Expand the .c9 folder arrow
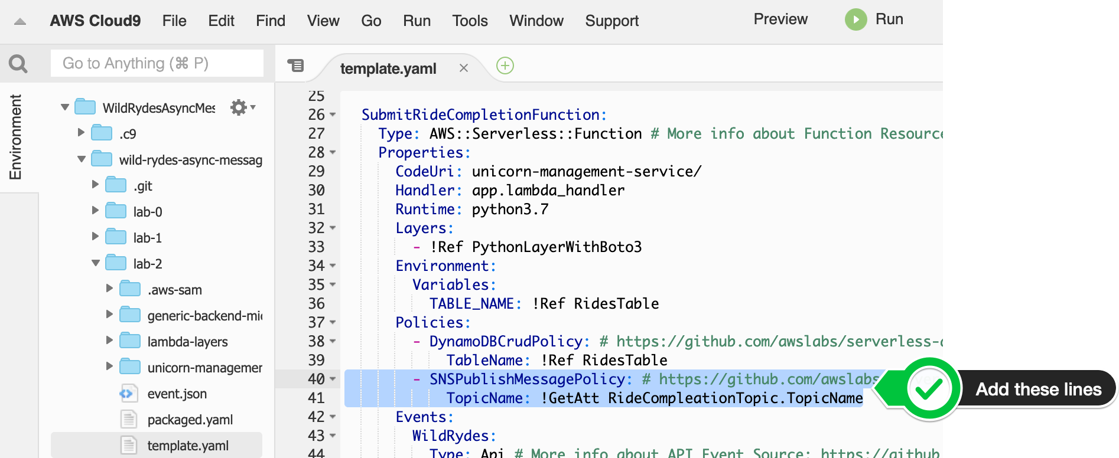This screenshot has width=1119, height=458. (82, 132)
